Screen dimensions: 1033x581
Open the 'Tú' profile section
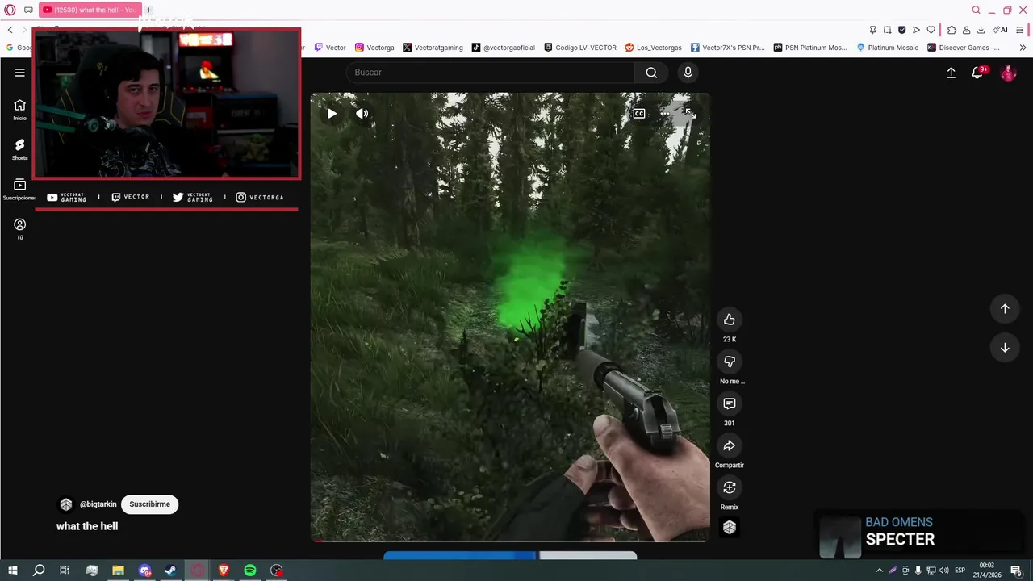coord(19,229)
